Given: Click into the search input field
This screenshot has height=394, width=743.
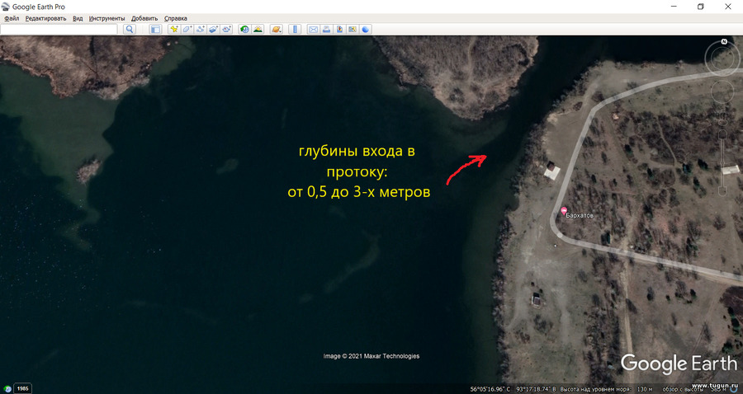Looking at the screenshot, I should [59, 30].
